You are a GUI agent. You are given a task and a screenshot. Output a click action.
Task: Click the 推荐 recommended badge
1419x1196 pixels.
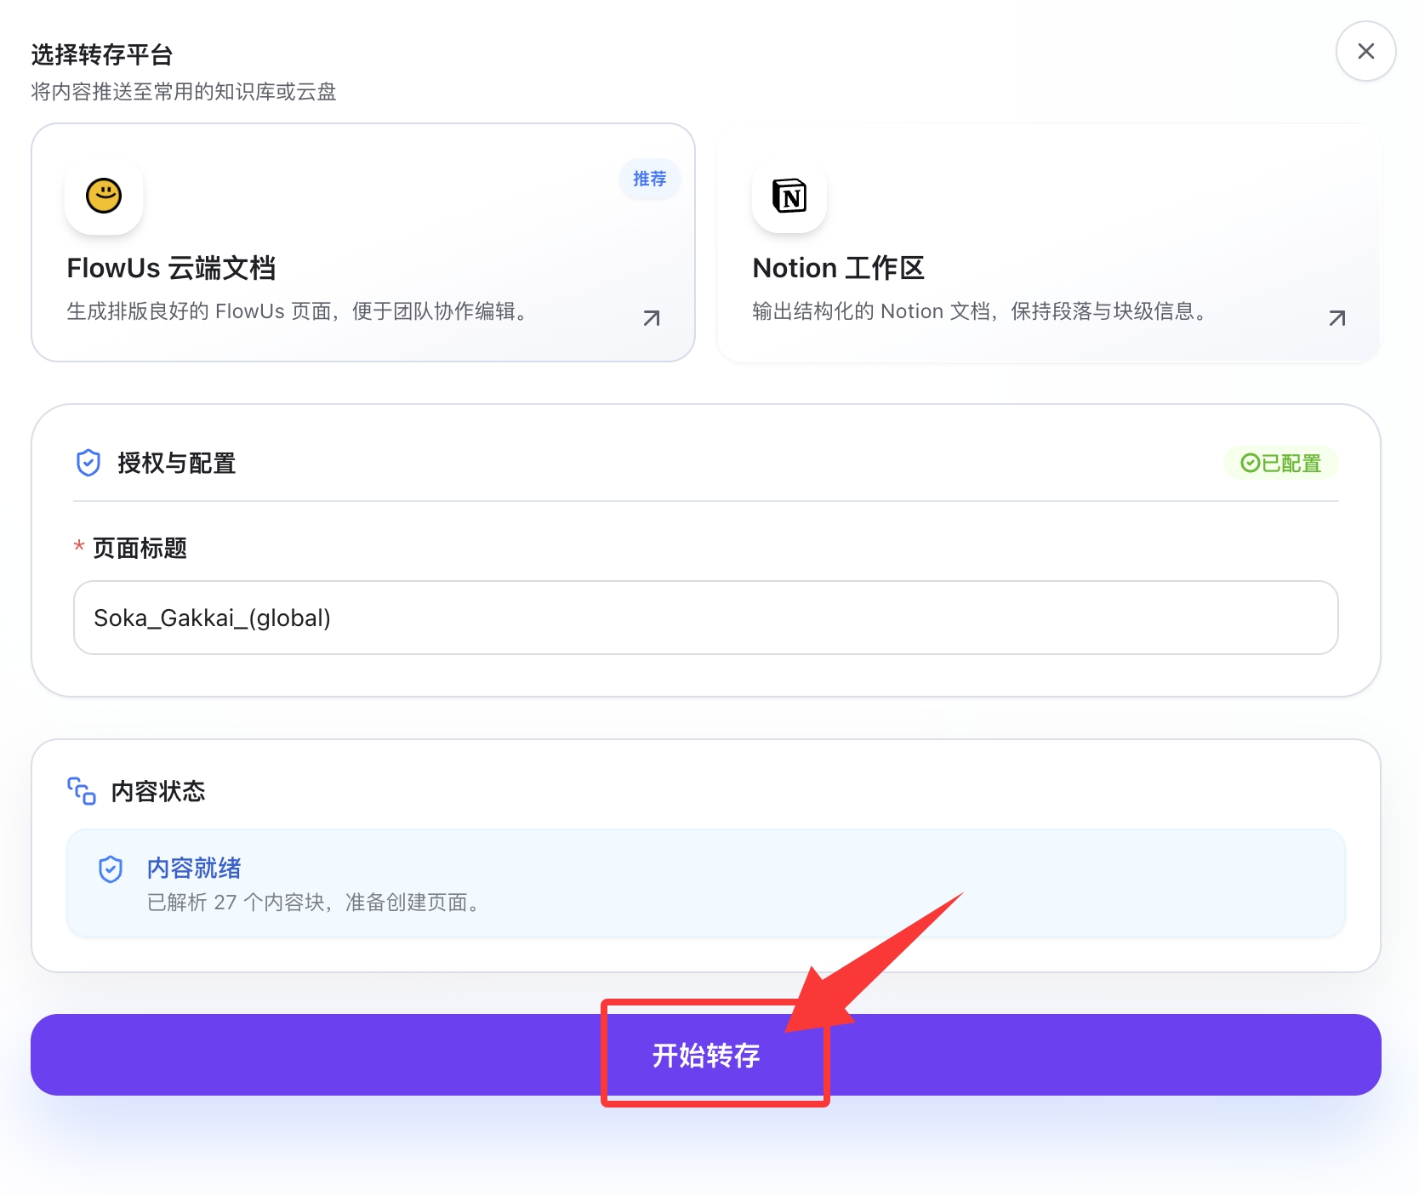click(649, 179)
